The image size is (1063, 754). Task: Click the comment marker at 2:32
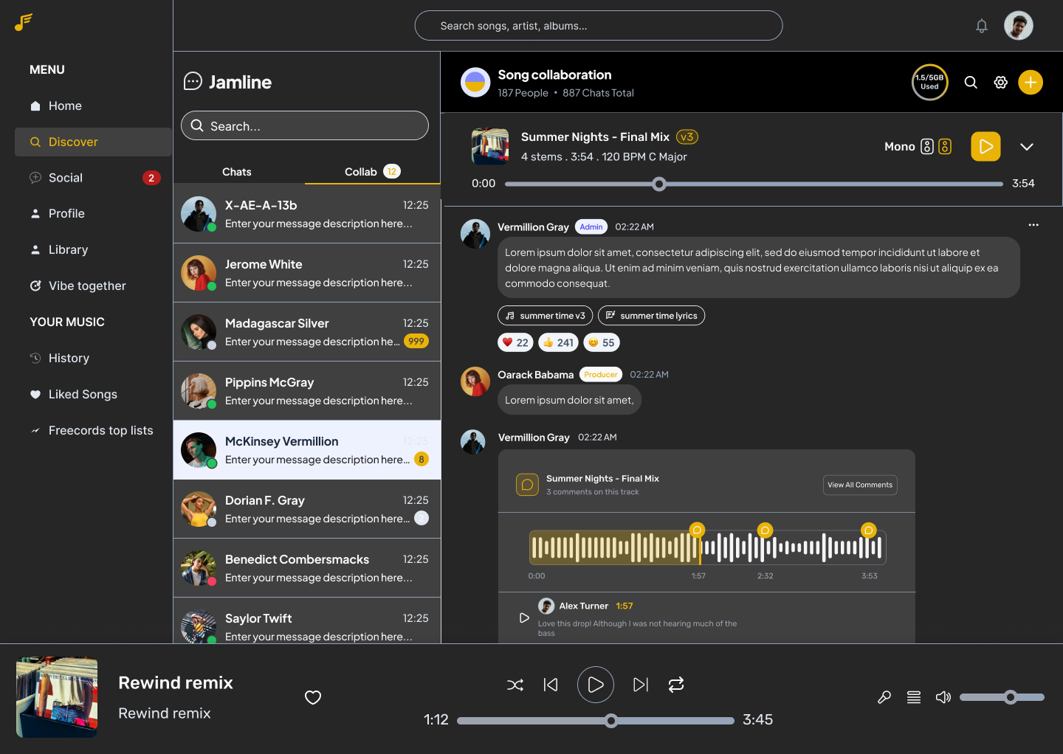(x=765, y=530)
